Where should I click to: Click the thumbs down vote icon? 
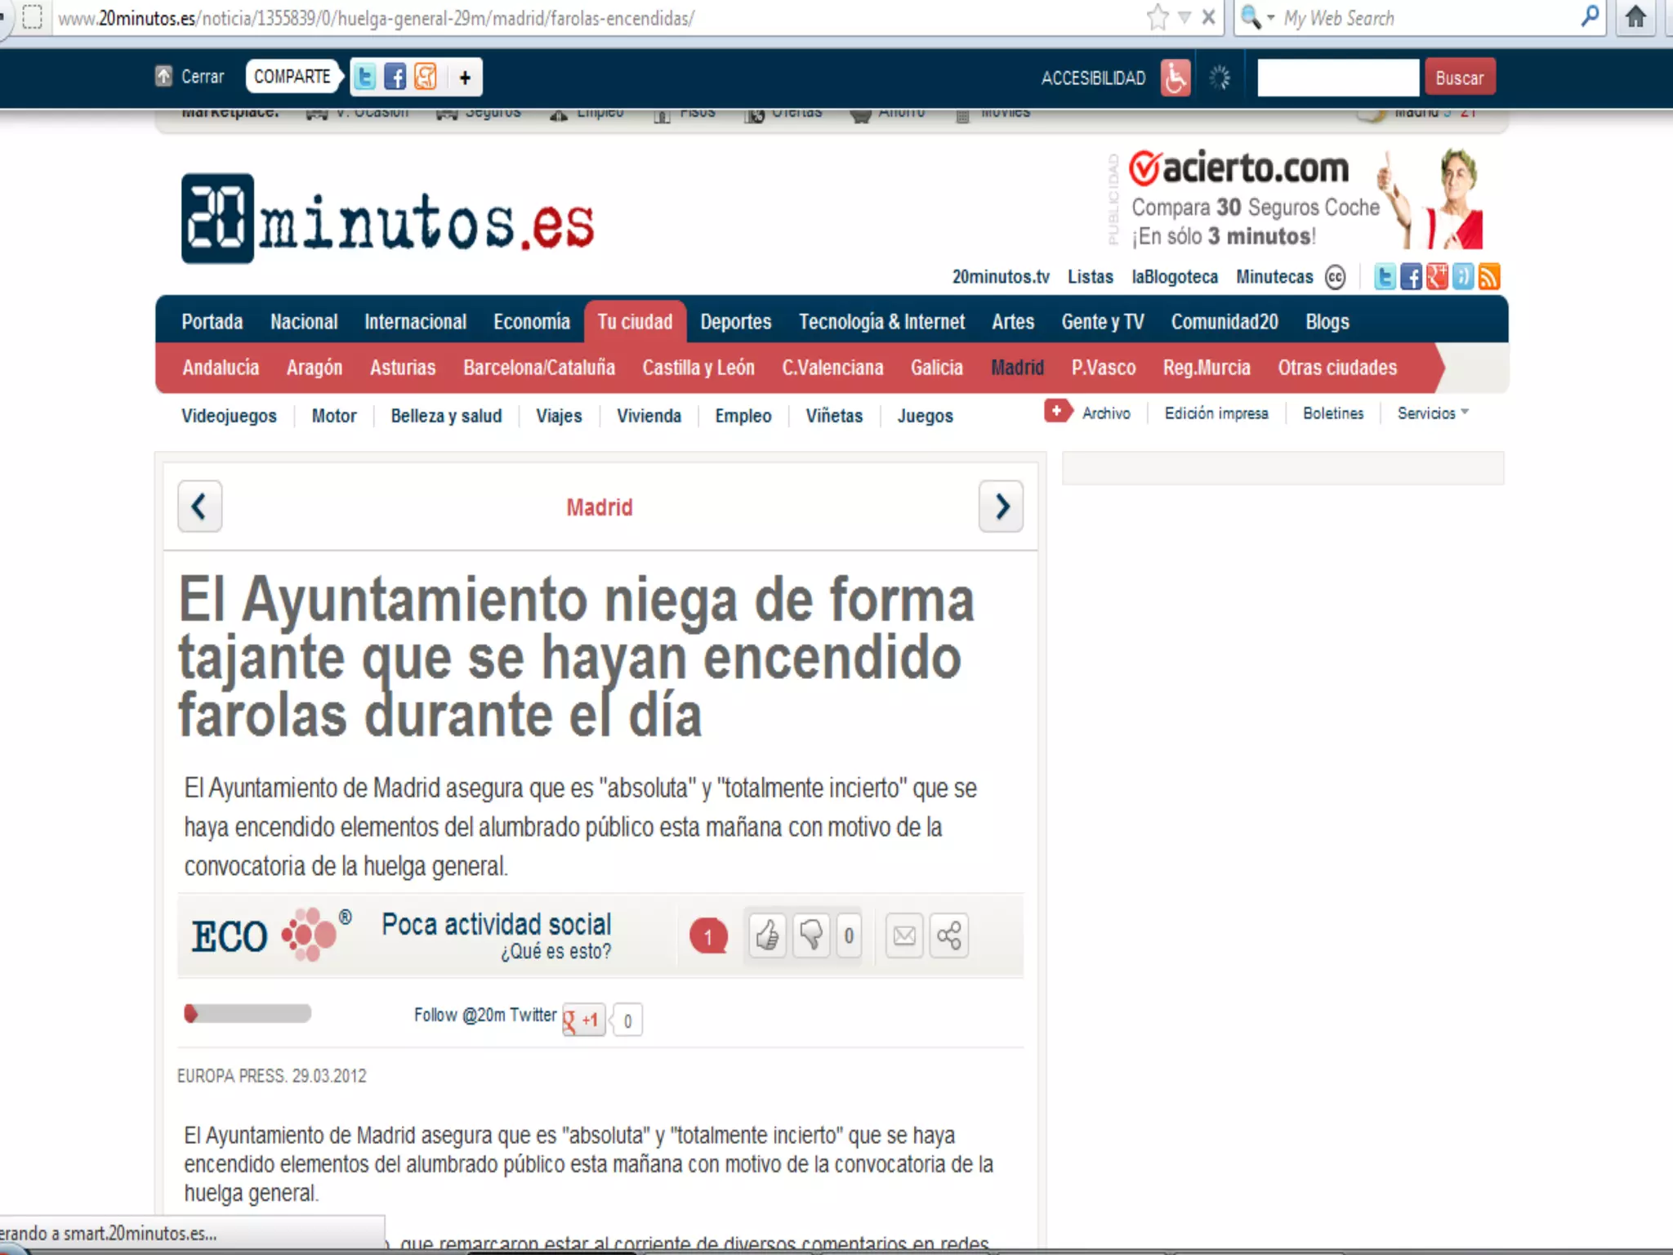point(810,936)
